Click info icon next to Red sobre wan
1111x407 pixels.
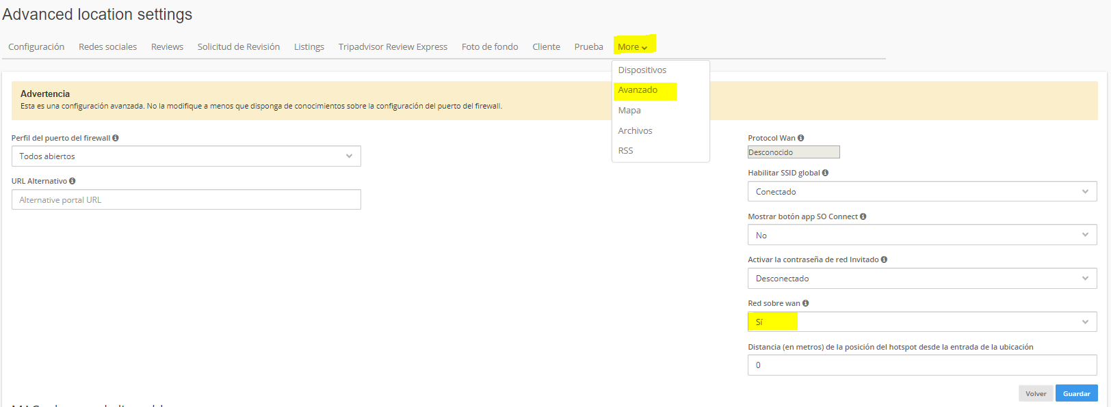click(805, 303)
